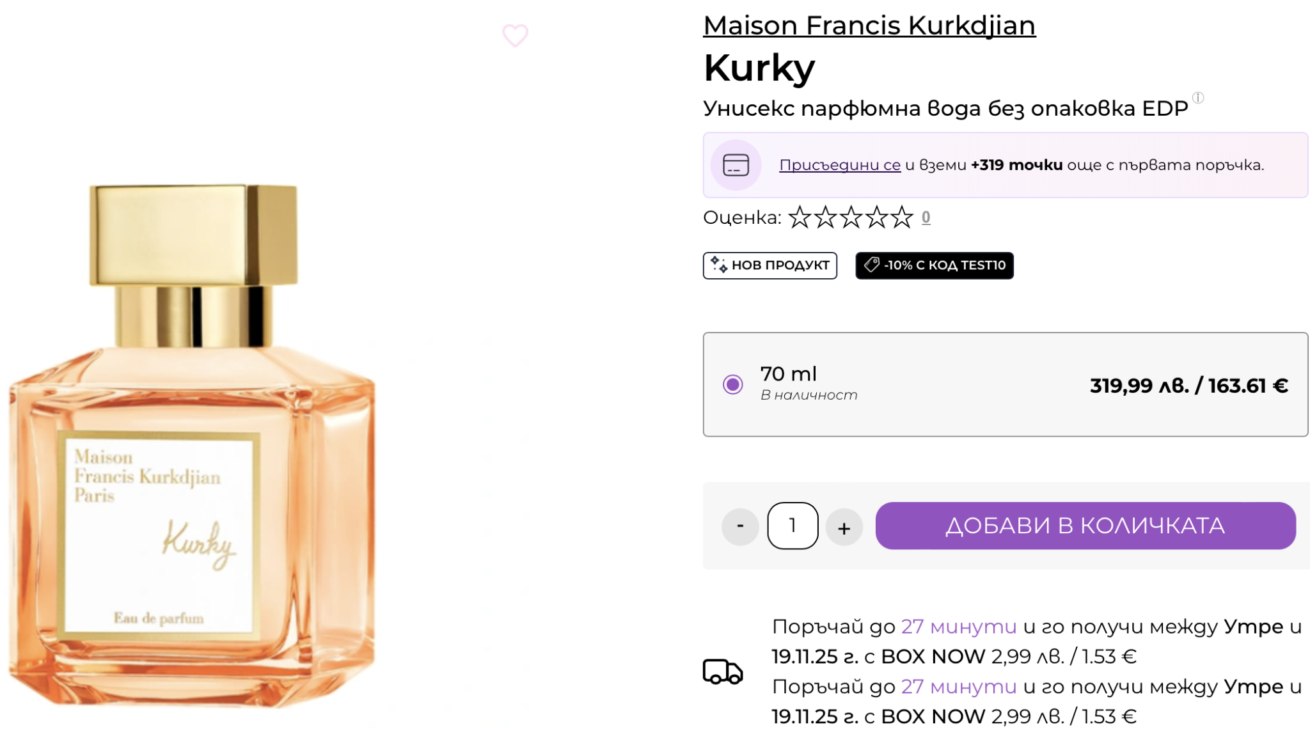Click the sparkle icon in НОВ ПРОДУКТ

click(x=719, y=265)
